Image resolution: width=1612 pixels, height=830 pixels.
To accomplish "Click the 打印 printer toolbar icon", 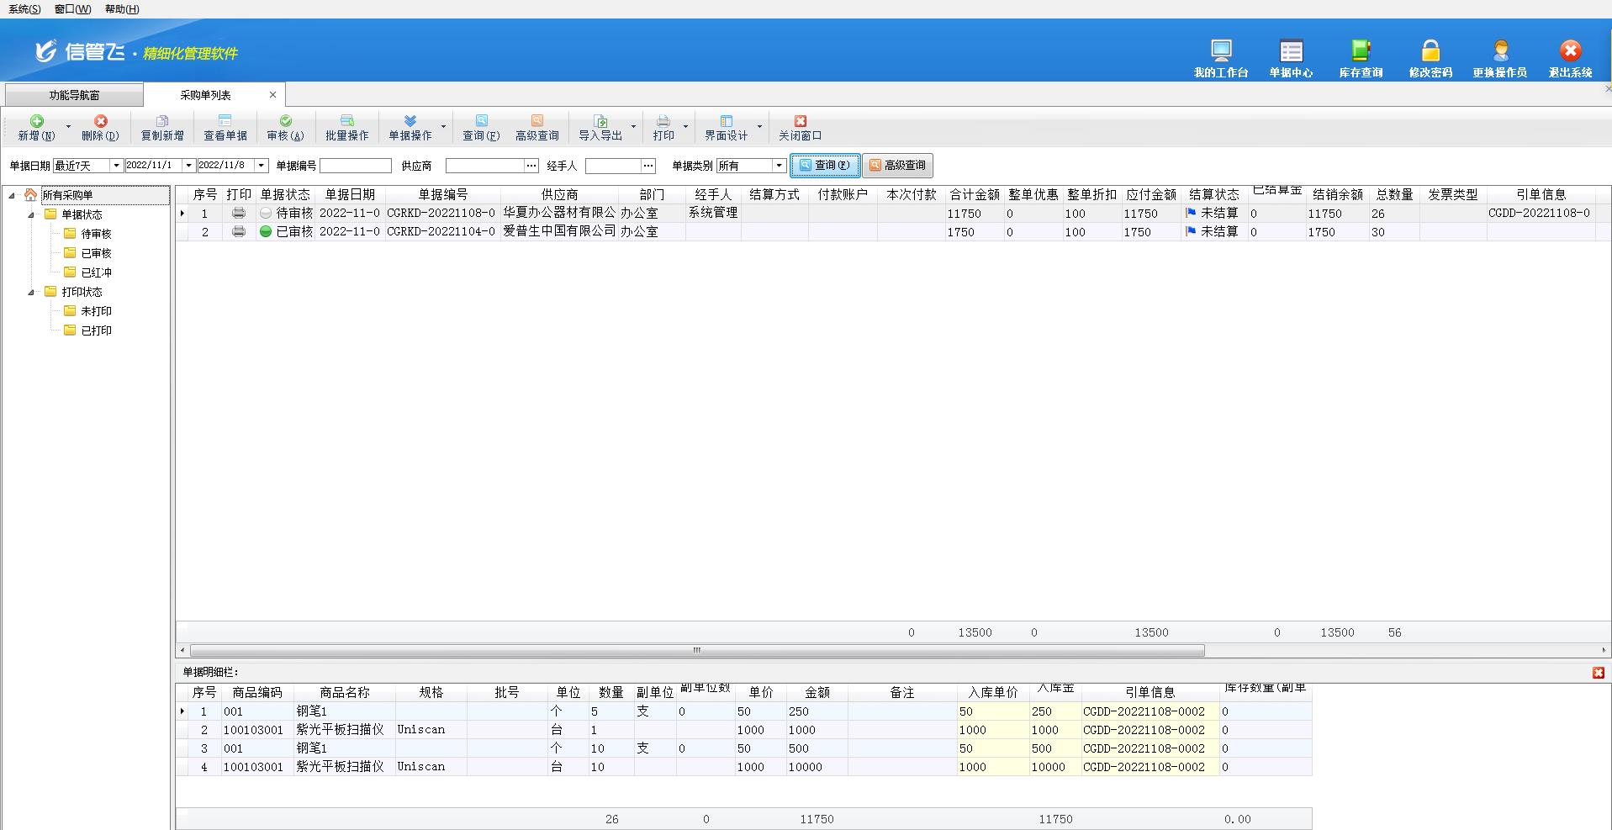I will [663, 122].
